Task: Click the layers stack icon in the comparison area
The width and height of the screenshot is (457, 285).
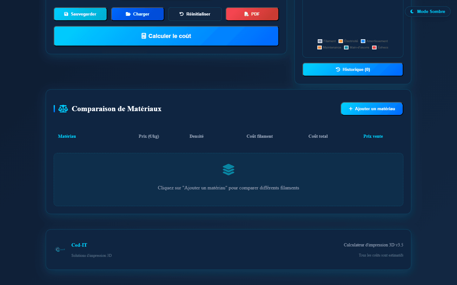Action: (x=228, y=169)
